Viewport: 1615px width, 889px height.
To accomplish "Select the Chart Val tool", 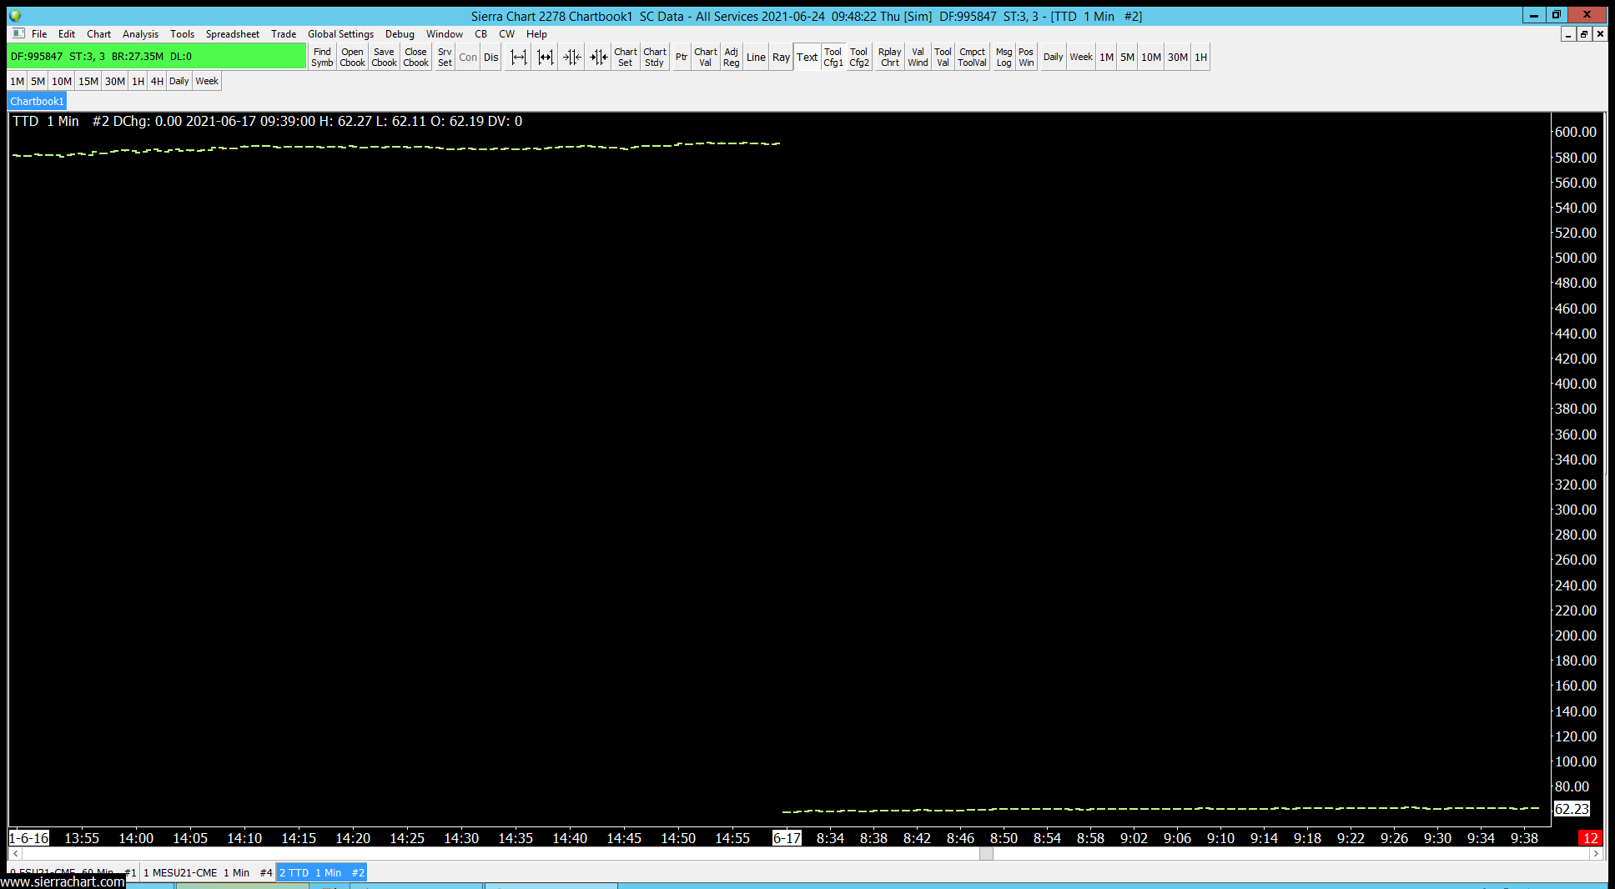I will point(706,57).
